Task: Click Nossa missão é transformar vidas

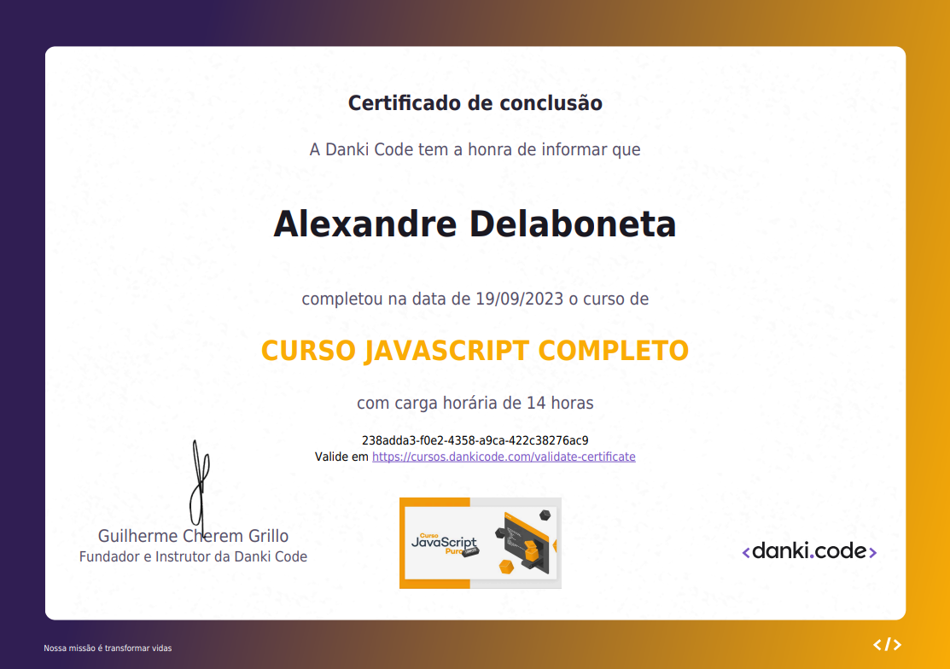Action: tap(108, 648)
